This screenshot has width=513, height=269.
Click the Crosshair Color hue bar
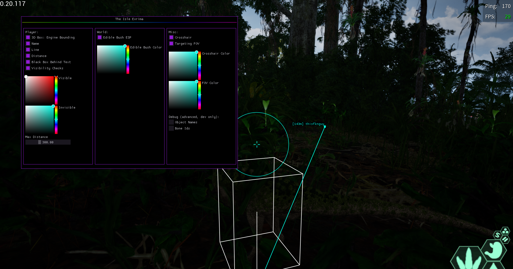click(200, 66)
